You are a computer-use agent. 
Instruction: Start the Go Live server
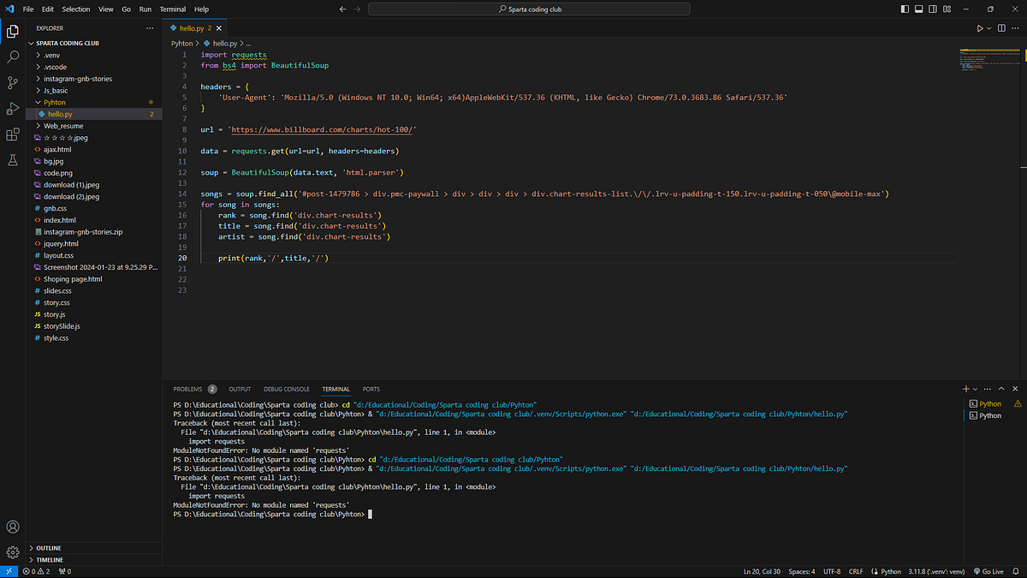coord(988,571)
